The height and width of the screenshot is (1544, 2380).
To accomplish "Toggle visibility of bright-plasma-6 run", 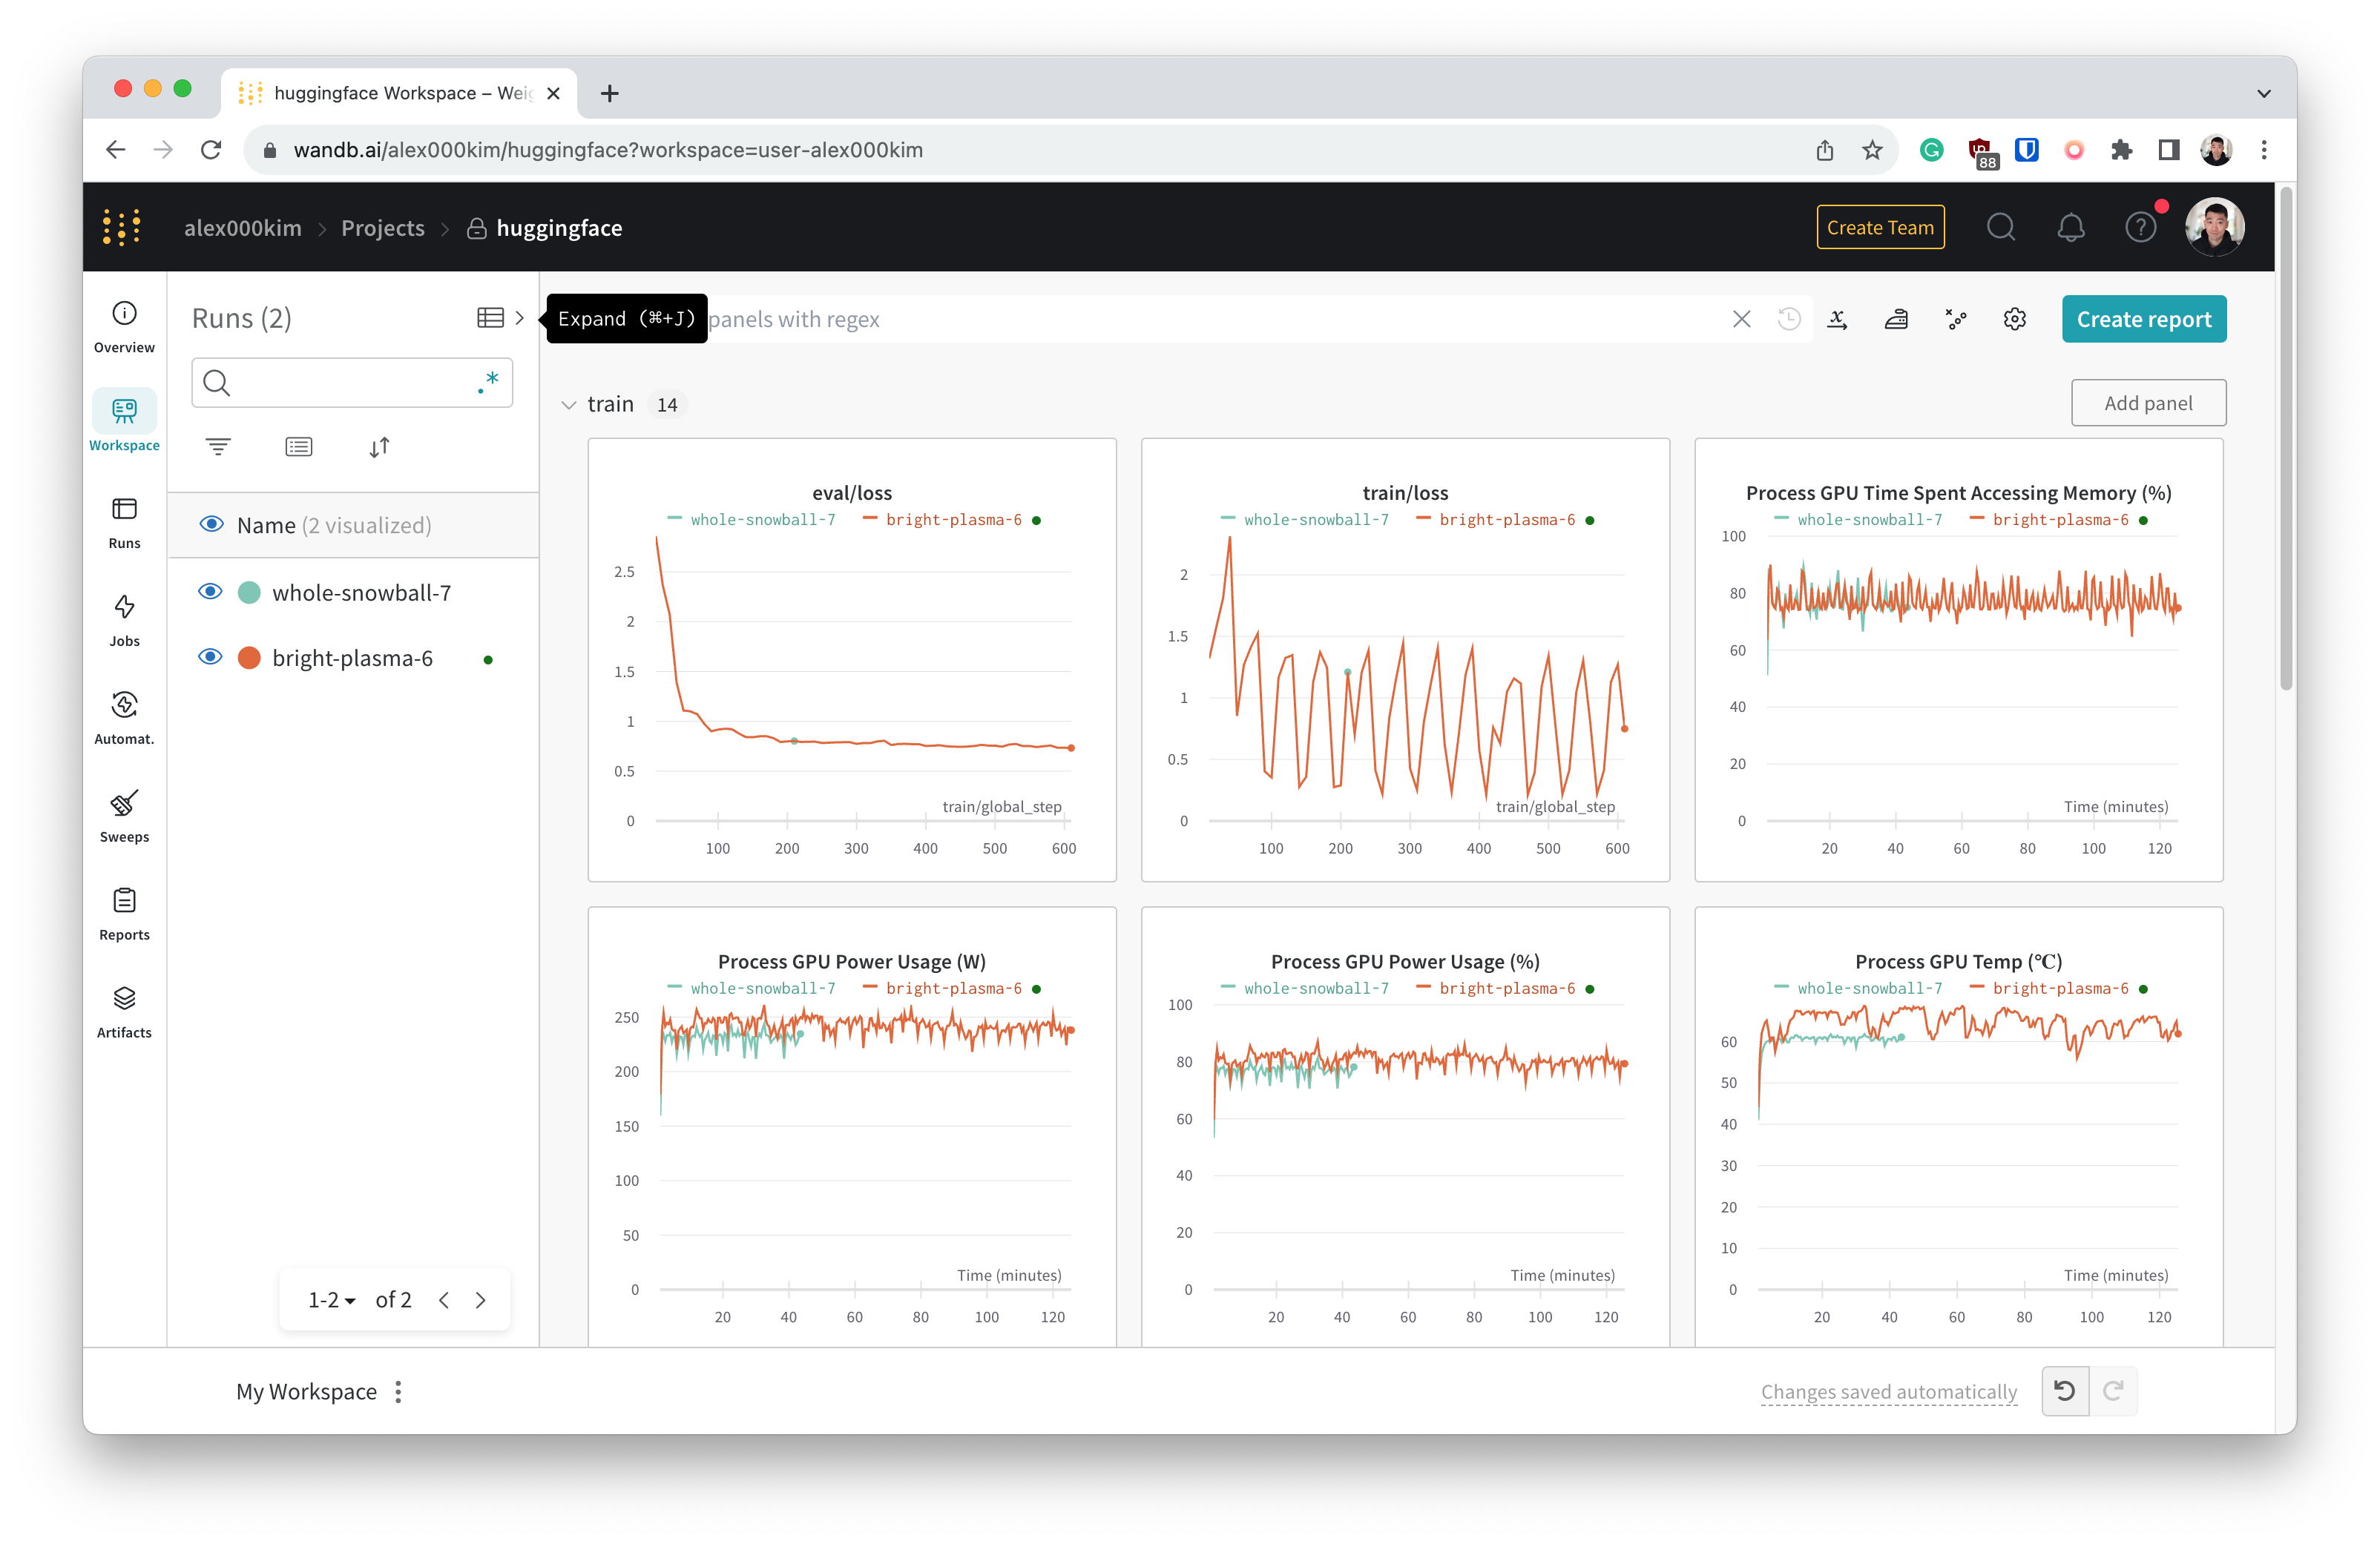I will (210, 658).
